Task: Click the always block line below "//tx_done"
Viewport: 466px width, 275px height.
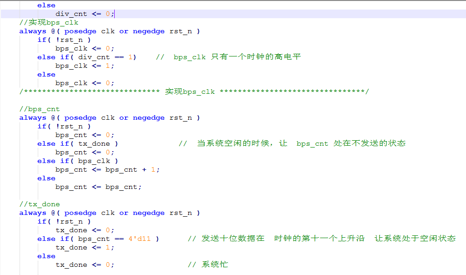Action: 109,213
